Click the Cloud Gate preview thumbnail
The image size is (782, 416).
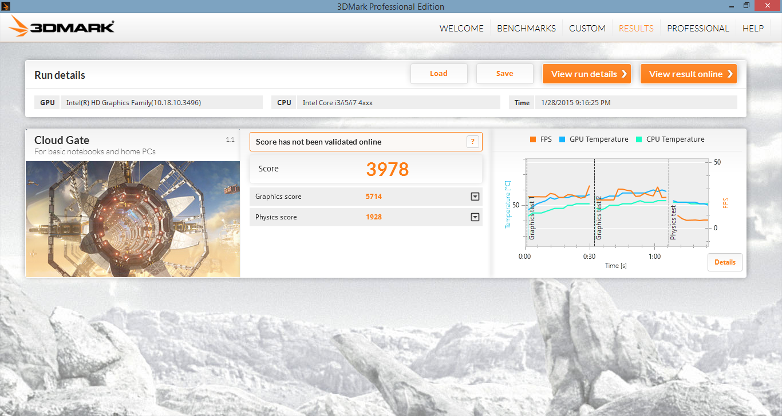(133, 219)
